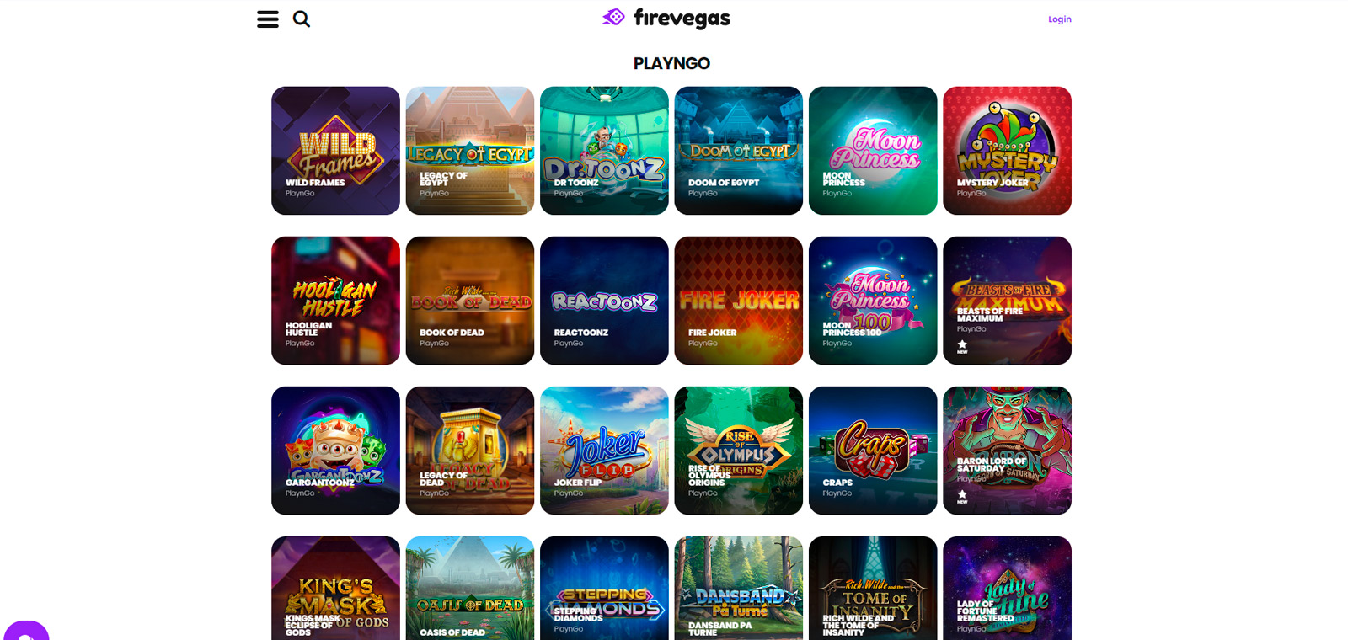Click the search magnifier icon
This screenshot has width=1348, height=640.
coord(302,19)
